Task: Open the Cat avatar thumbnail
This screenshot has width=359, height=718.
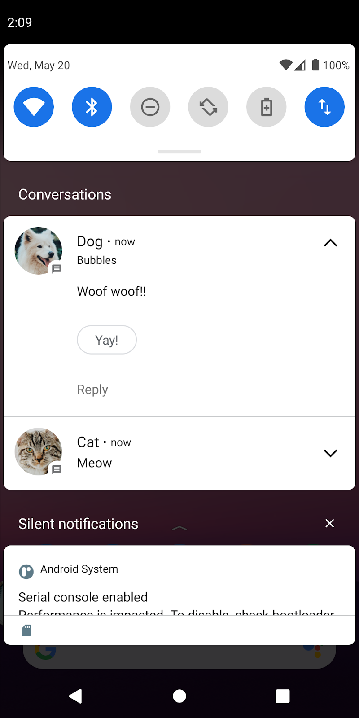Action: tap(39, 451)
